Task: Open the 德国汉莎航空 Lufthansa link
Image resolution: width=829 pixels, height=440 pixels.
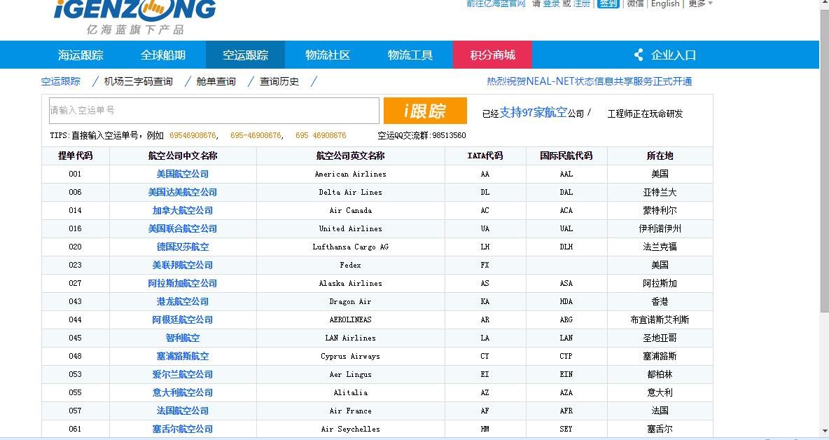Action: coord(181,247)
